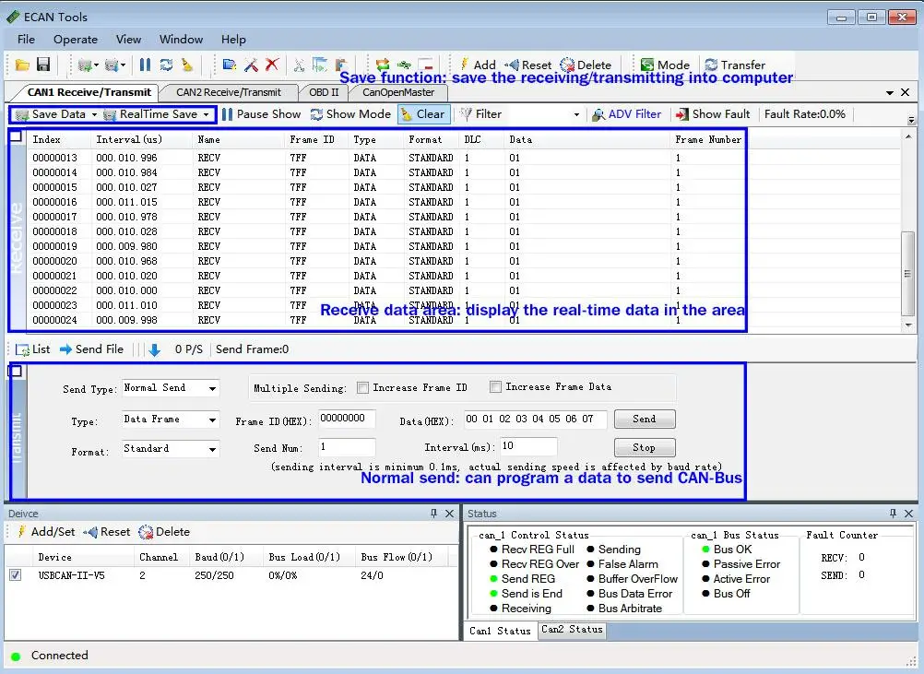Toggle Increase Frame Data checkbox

pyautogui.click(x=495, y=386)
